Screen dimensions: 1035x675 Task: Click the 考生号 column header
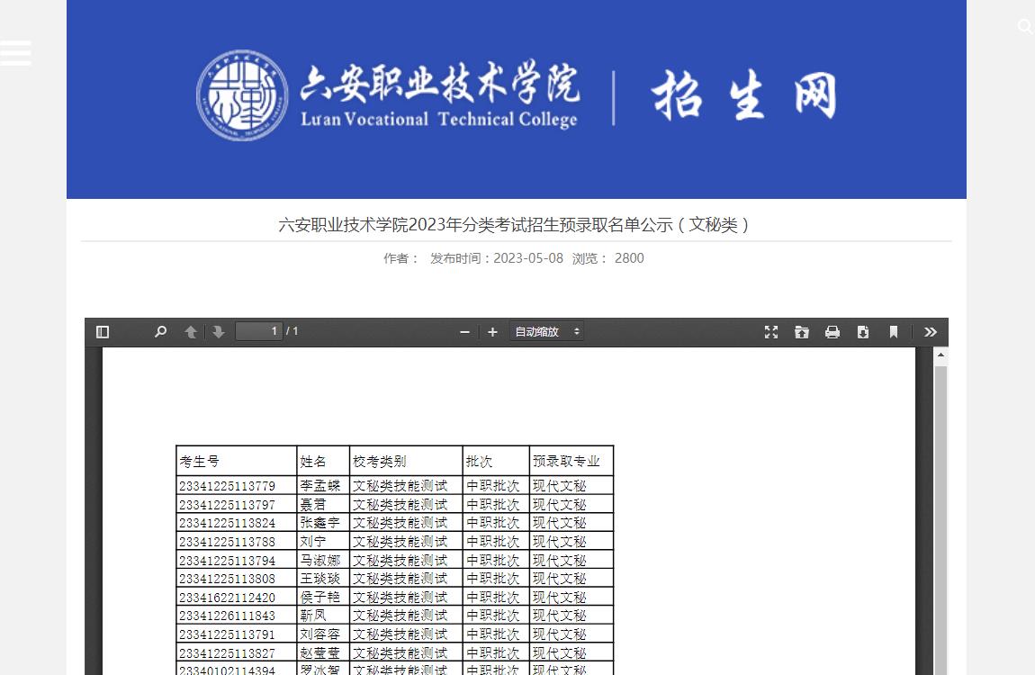(x=199, y=461)
